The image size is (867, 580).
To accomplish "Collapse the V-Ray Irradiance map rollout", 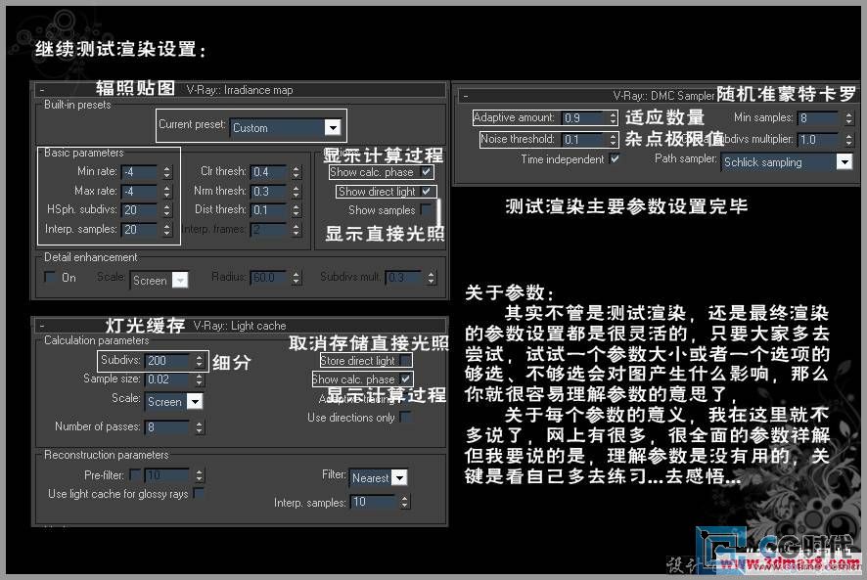I will pyautogui.click(x=42, y=90).
